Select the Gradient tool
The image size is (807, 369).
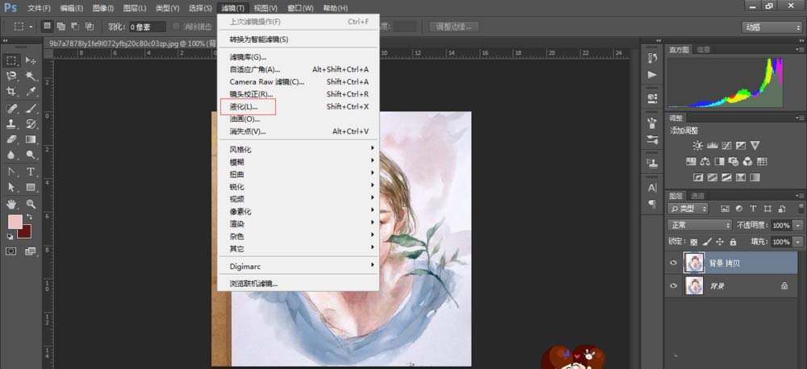click(31, 139)
